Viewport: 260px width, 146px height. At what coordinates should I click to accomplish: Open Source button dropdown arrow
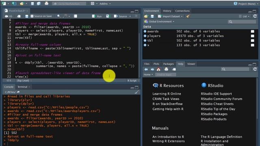(130, 16)
